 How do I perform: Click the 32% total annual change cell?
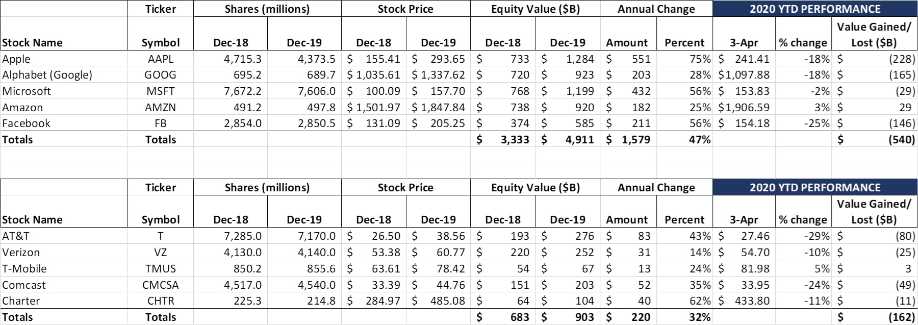[699, 317]
